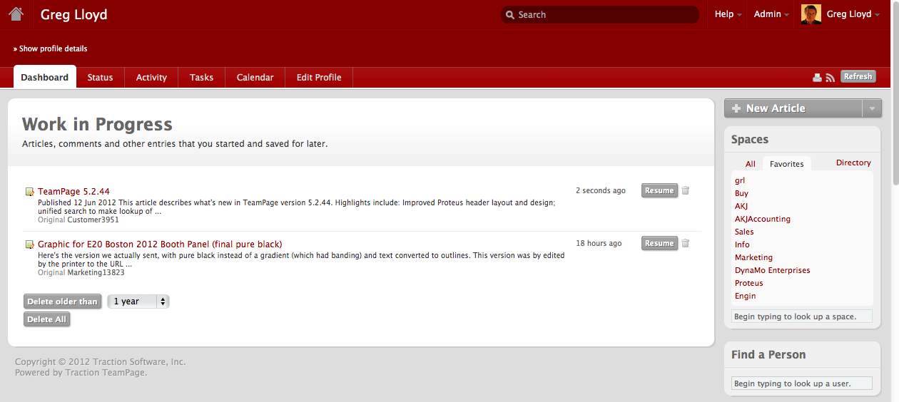The height and width of the screenshot is (402, 899).
Task: Click the TeamPage 5.2.44 article icon
Action: (29, 192)
